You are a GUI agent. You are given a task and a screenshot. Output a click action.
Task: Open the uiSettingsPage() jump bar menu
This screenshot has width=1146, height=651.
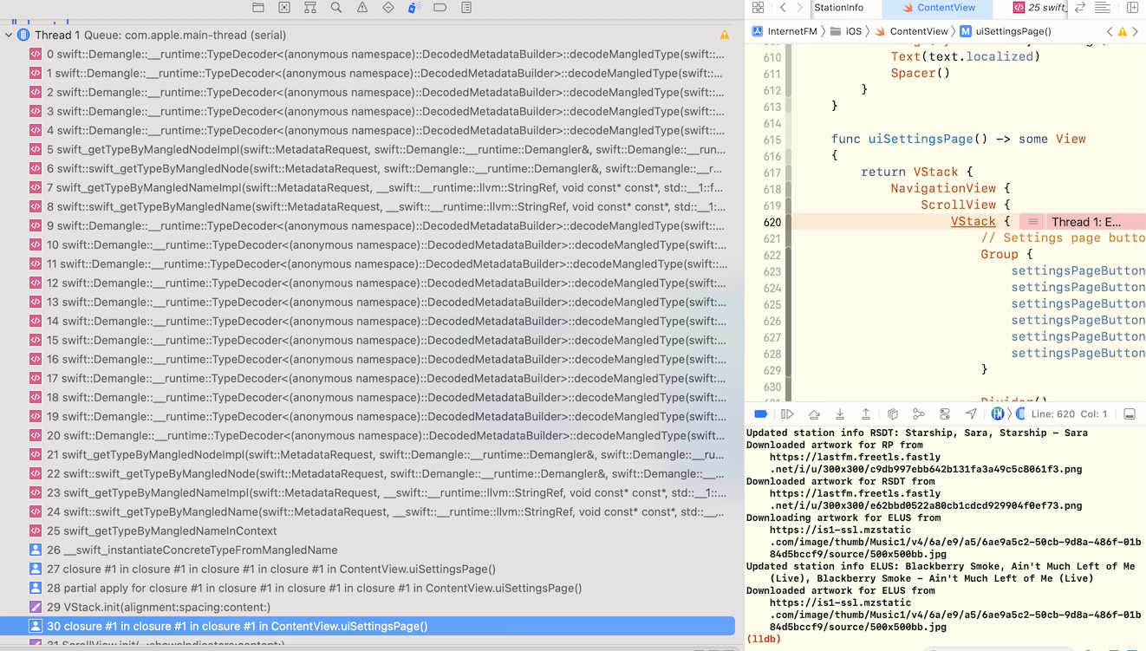point(1013,31)
